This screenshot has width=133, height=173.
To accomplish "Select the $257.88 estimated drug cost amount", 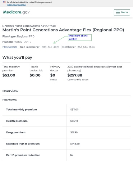I will point(75,75).
